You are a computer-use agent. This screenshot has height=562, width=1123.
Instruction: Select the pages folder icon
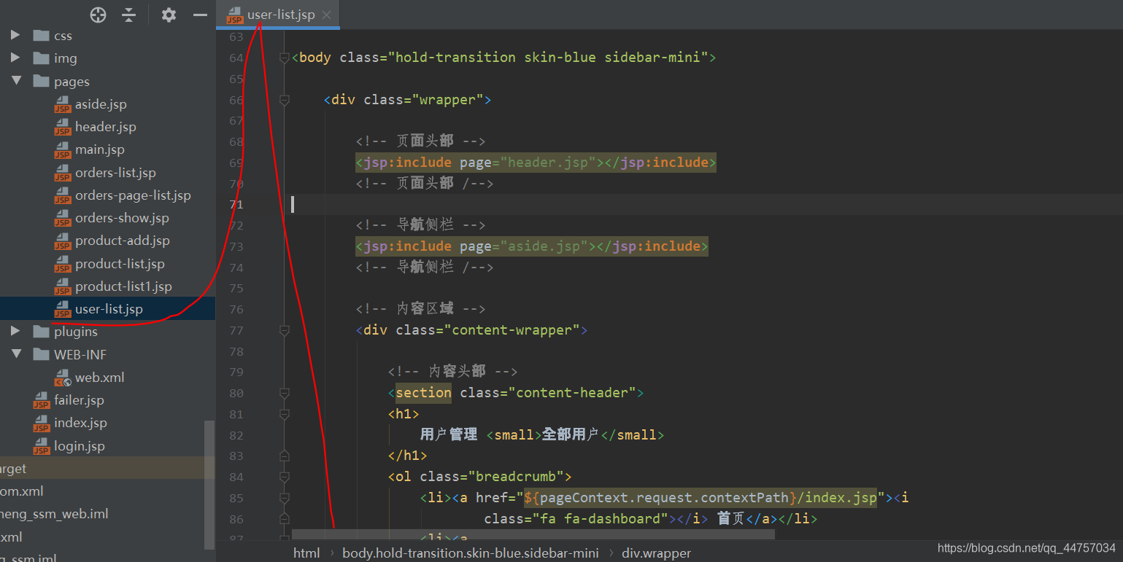coord(41,81)
